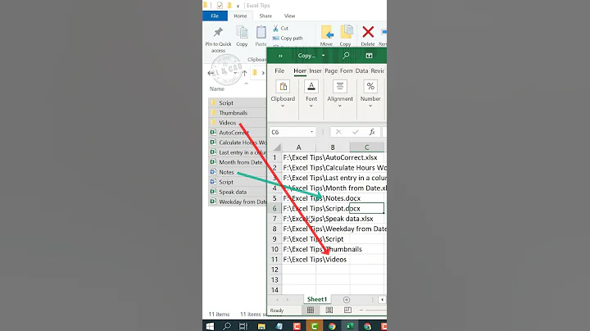Screen dimensions: 590x331
Task: Click the Paste icon in File Explorer
Action: point(261,36)
